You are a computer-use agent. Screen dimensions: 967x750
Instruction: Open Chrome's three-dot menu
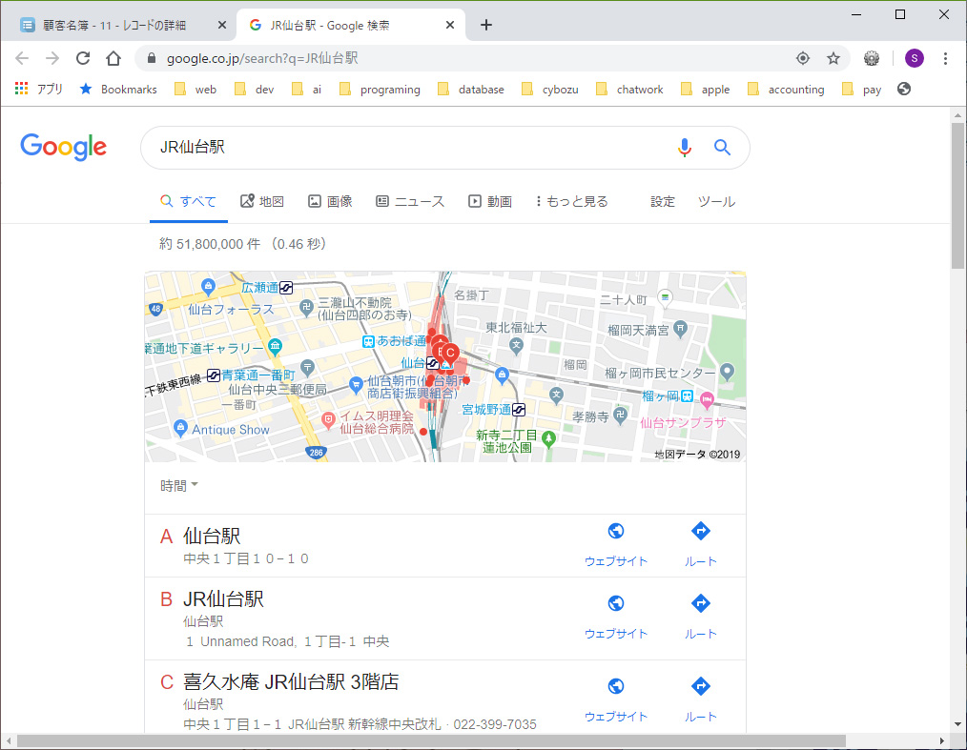coord(945,58)
